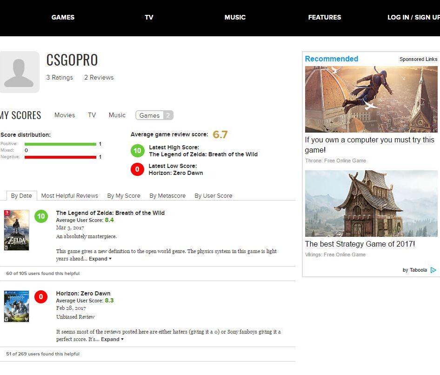Click the green 10 score on Zelda review
The width and height of the screenshot is (440, 375).
click(41, 216)
